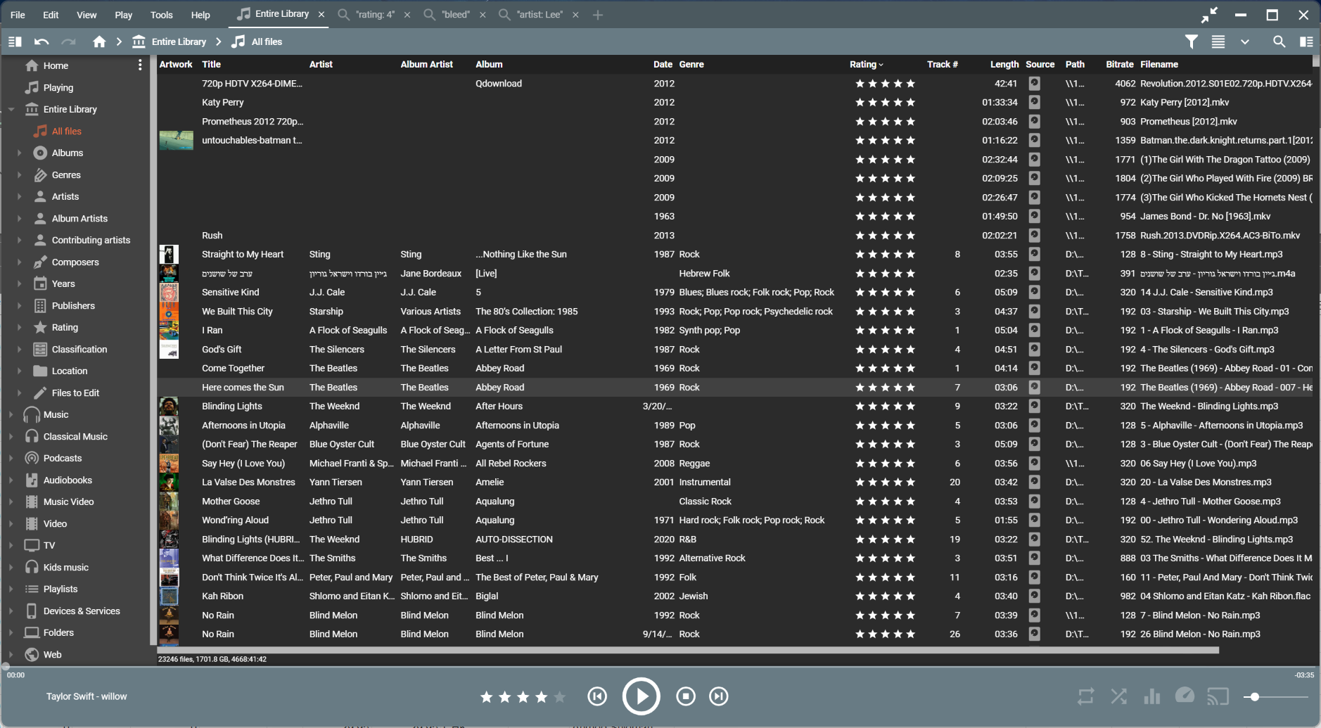1321x728 pixels.
Task: Skip to the next track
Action: coord(718,696)
